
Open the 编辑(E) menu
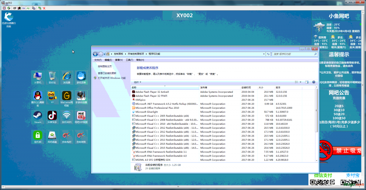[108, 60]
